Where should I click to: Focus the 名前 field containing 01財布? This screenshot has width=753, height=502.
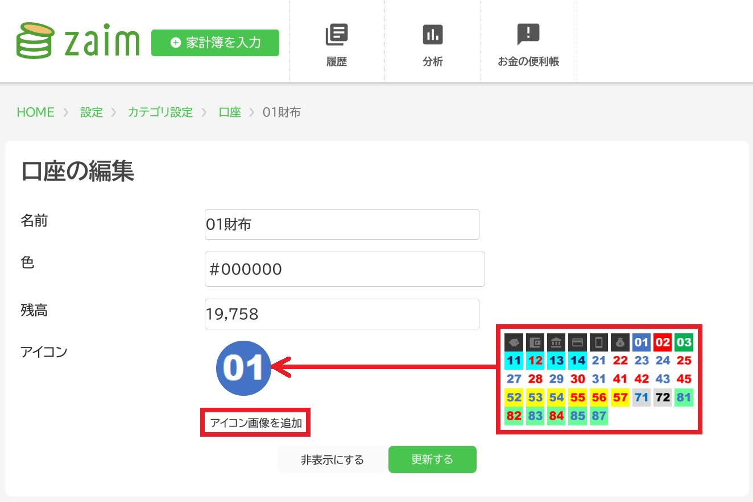[342, 224]
